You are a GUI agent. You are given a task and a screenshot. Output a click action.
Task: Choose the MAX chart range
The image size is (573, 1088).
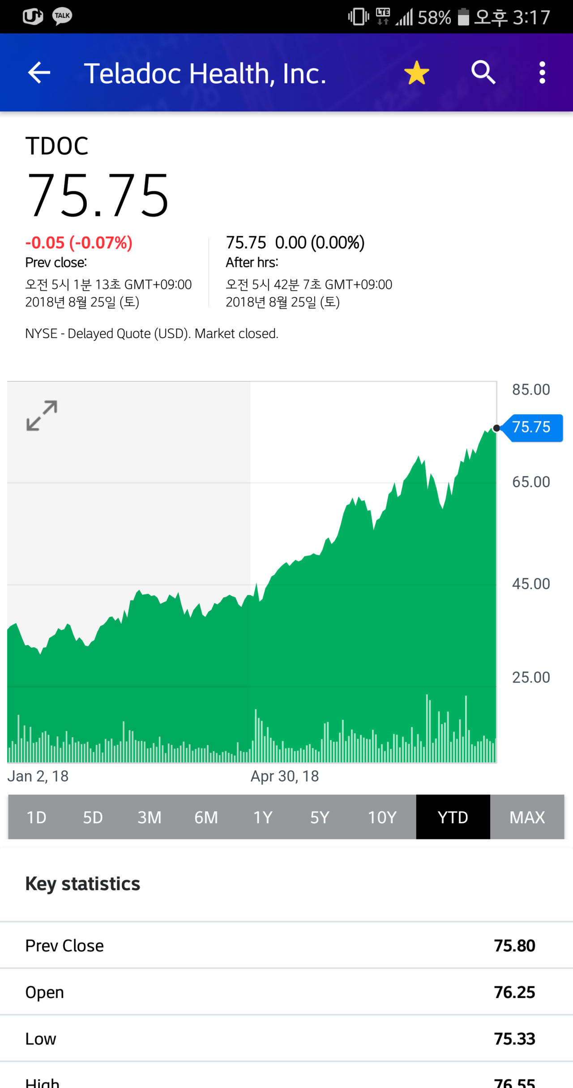527,817
